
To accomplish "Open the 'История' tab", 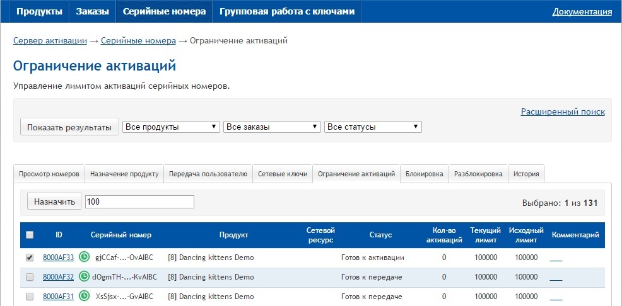I will click(x=526, y=174).
